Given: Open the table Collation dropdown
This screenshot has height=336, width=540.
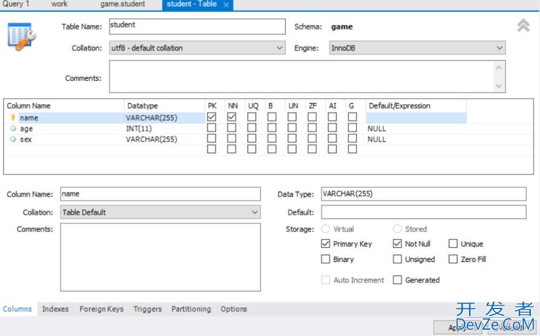Looking at the screenshot, I should click(197, 48).
